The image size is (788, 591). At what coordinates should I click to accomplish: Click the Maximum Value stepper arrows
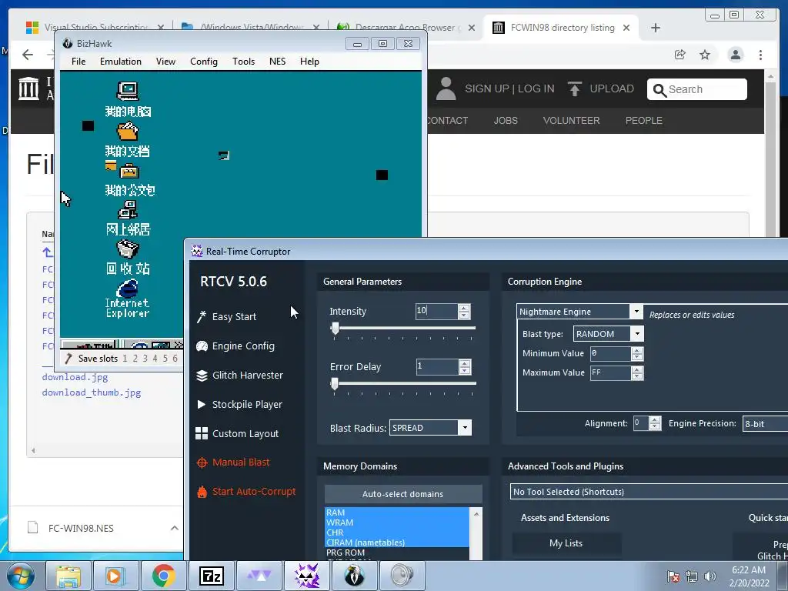[x=637, y=373]
